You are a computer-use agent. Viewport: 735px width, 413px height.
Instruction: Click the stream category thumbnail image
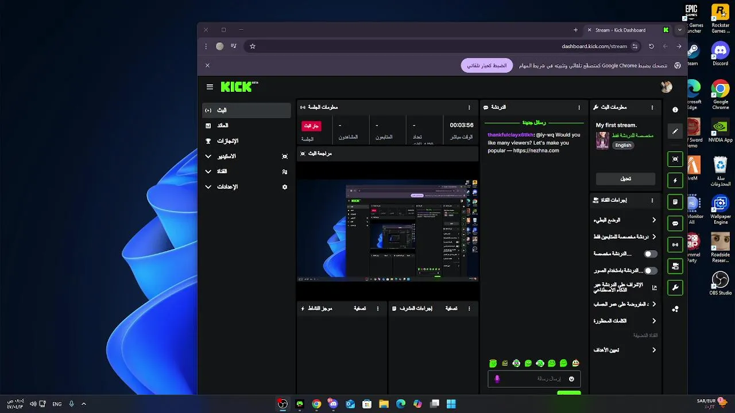click(602, 141)
